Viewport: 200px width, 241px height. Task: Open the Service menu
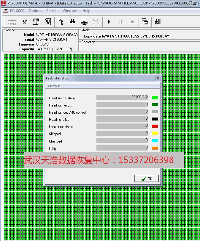pyautogui.click(x=52, y=10)
